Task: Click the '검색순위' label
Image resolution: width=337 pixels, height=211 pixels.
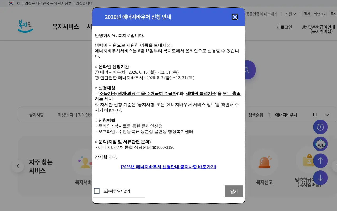Action: (x=256, y=115)
